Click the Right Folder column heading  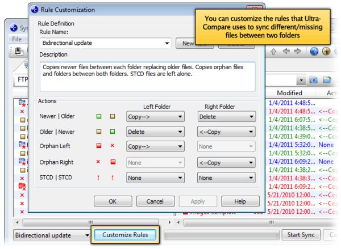[x=220, y=107]
